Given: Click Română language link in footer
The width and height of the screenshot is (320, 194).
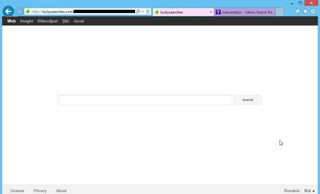Looking at the screenshot, I should pyautogui.click(x=292, y=191).
